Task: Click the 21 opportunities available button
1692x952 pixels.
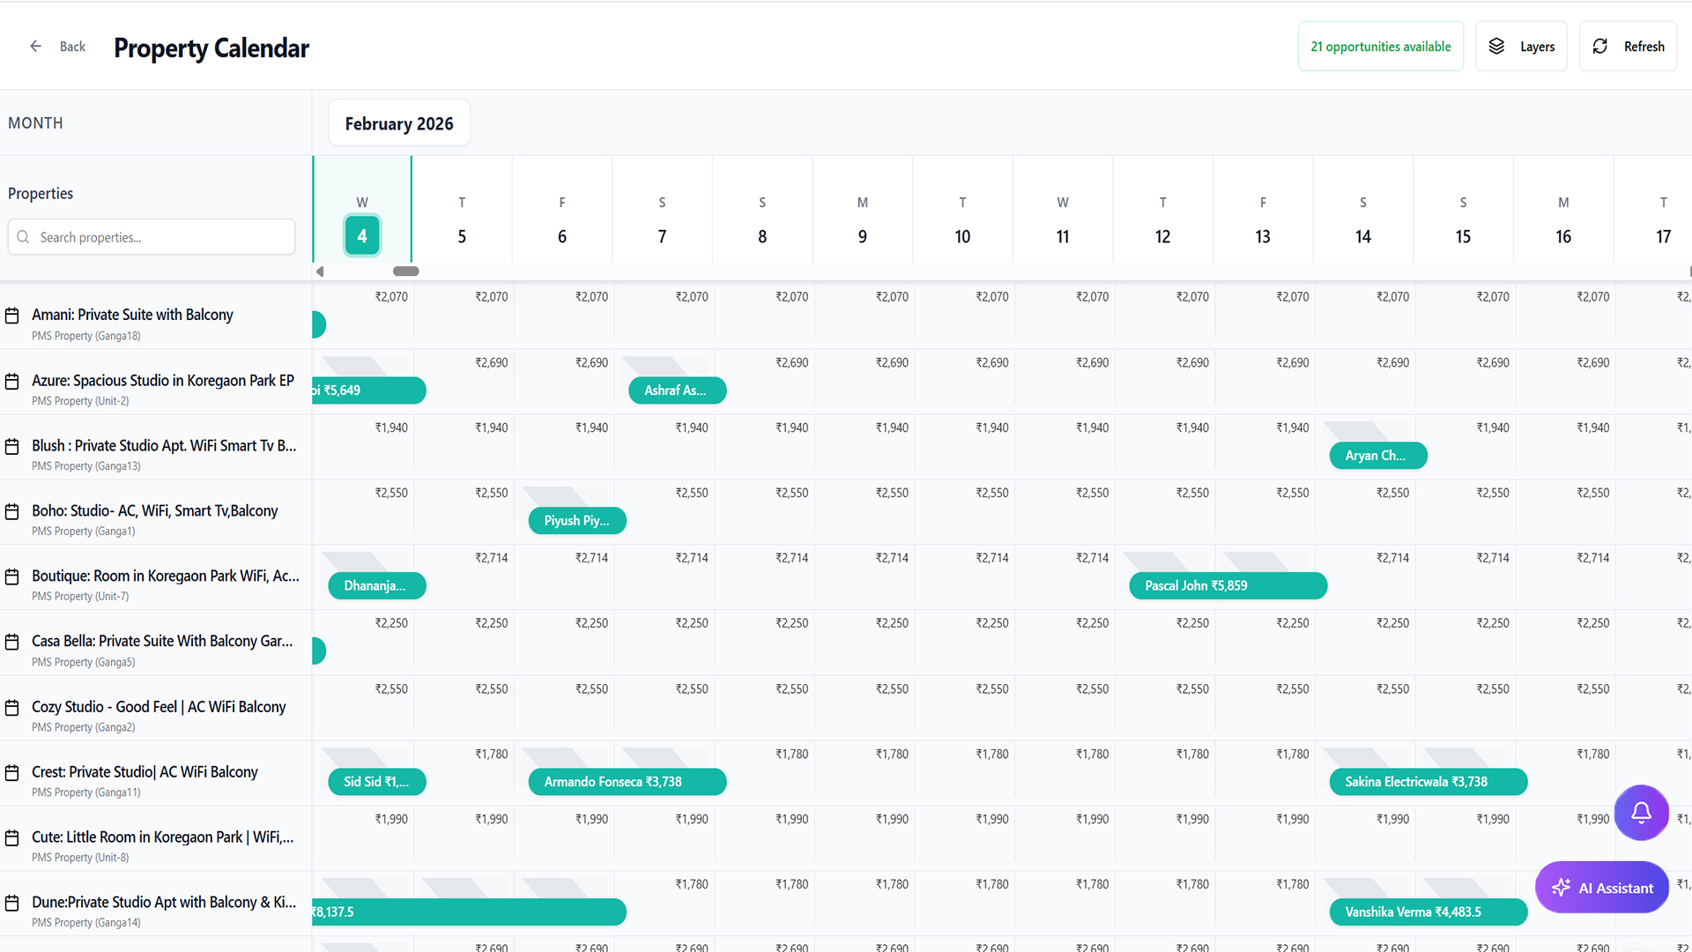Action: pyautogui.click(x=1380, y=46)
